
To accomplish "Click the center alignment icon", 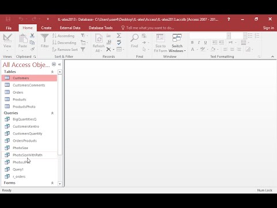I will pos(232,49).
